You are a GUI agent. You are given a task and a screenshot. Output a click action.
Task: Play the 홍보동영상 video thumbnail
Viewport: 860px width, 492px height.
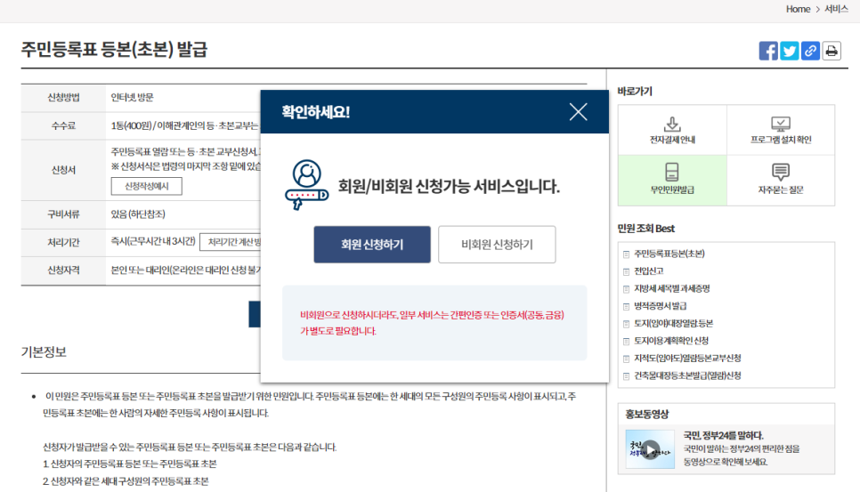click(x=651, y=449)
